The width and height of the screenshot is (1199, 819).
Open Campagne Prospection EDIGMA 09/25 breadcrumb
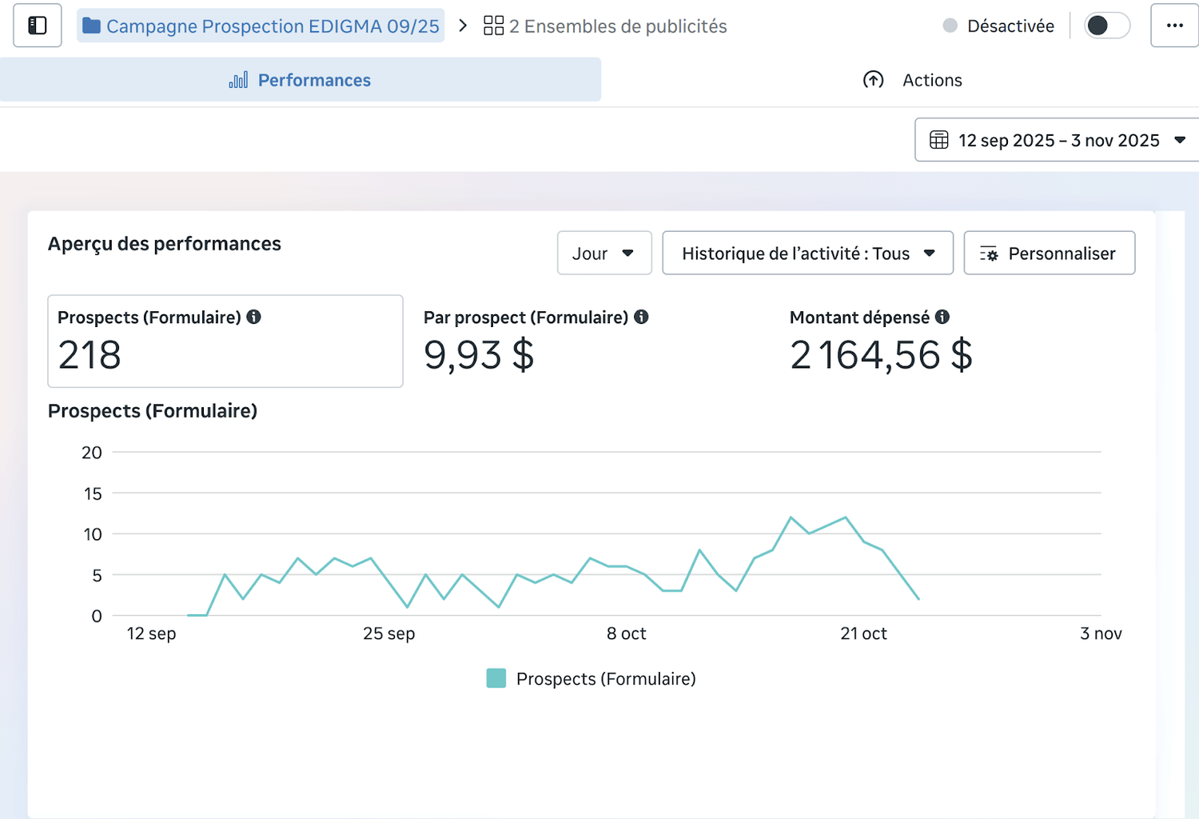(272, 26)
